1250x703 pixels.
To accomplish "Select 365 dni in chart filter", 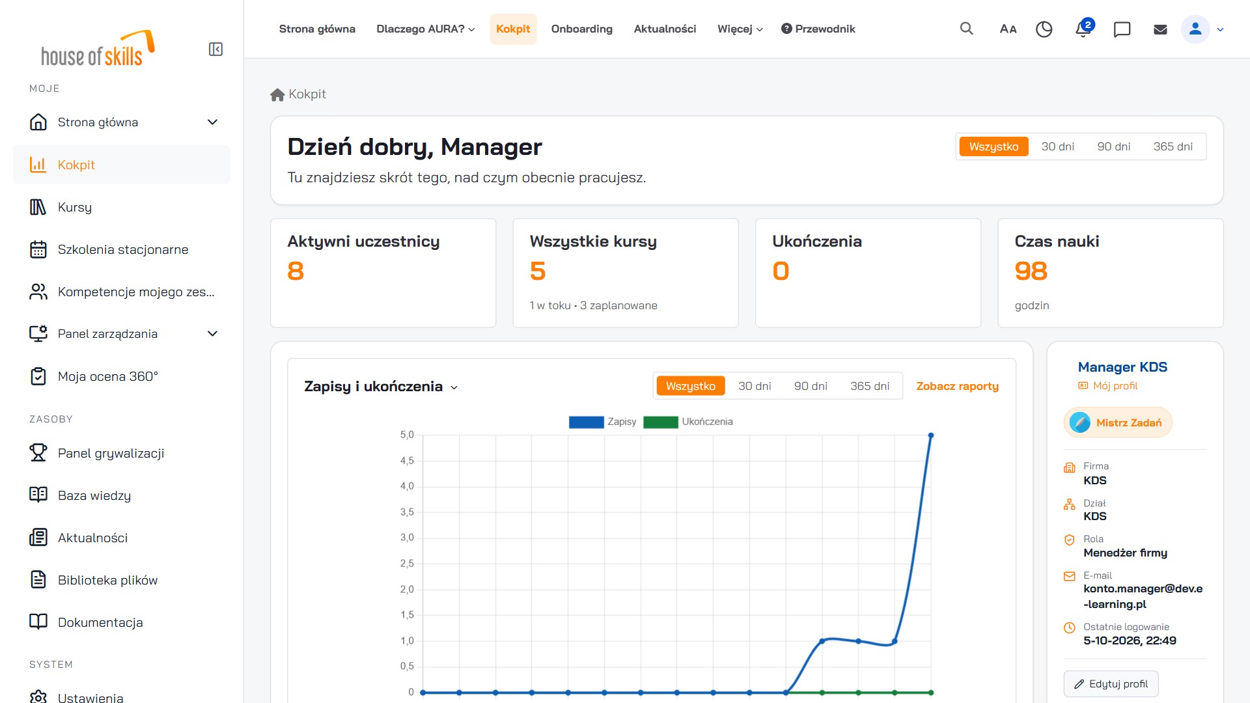I will click(869, 386).
